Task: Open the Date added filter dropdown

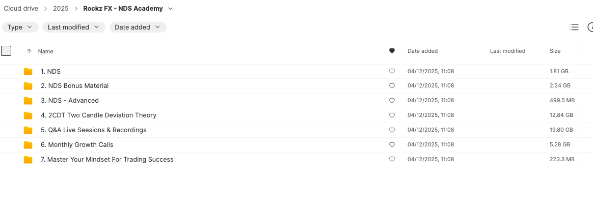Action: (x=138, y=27)
